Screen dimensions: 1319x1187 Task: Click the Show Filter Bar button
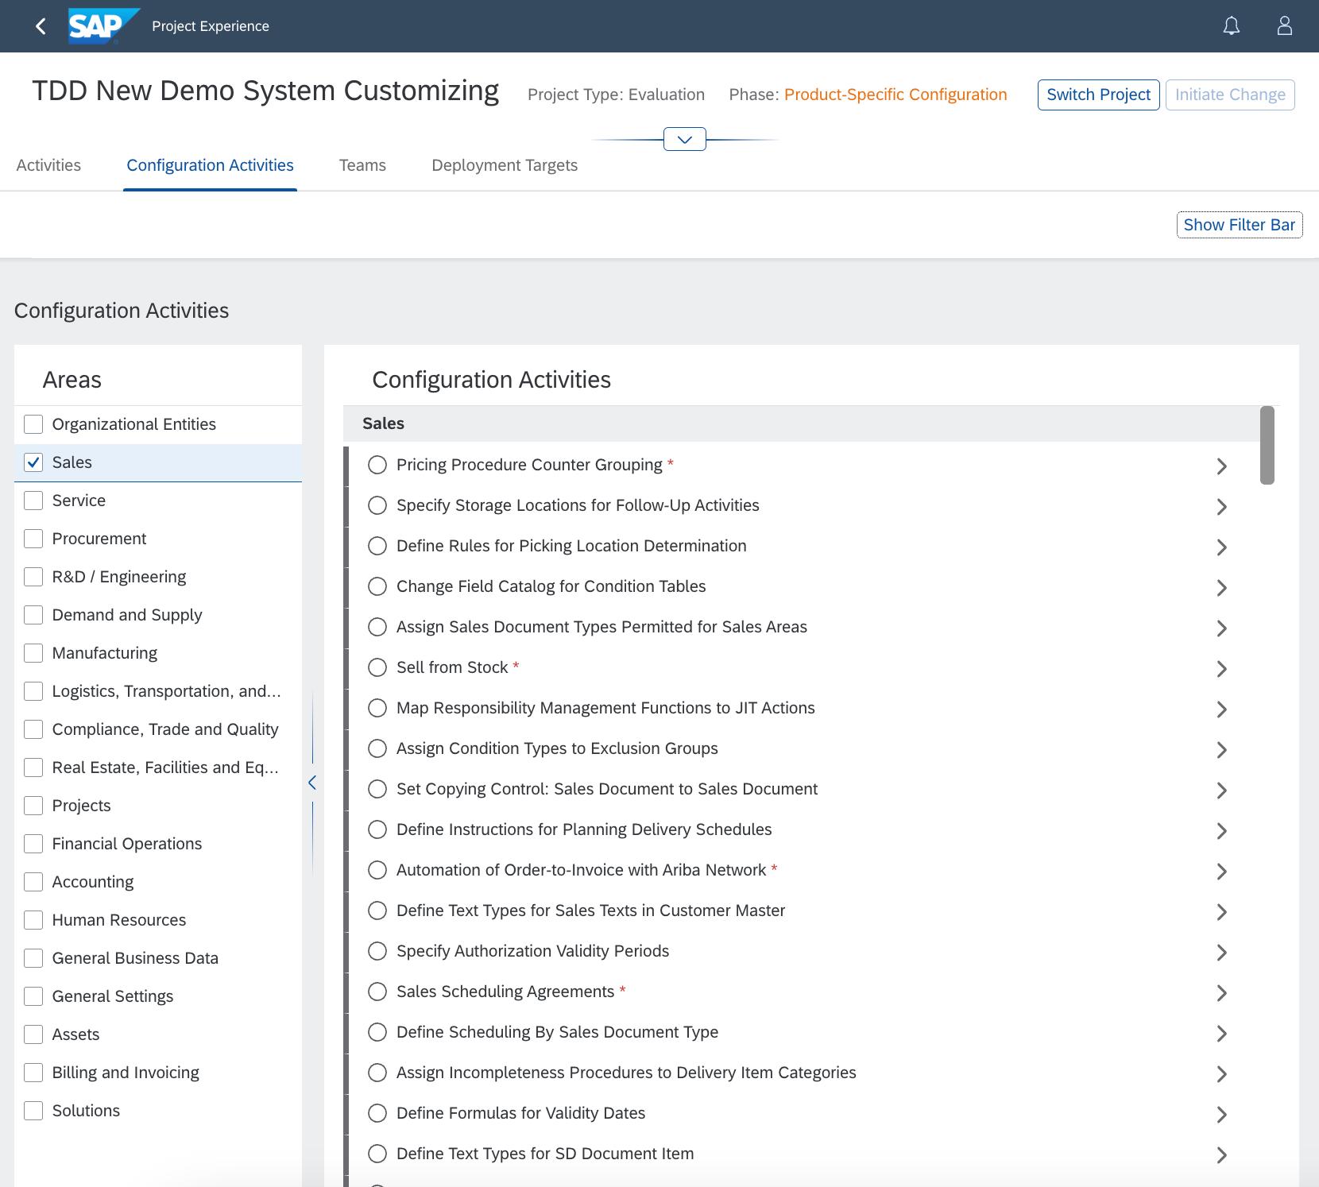1239,225
